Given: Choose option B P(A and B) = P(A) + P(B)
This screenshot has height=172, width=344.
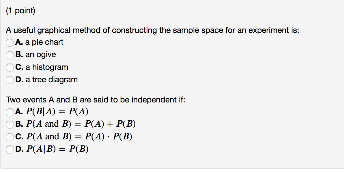Looking at the screenshot, I should coord(10,125).
